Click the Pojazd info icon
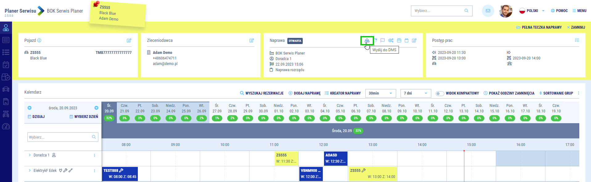The image size is (591, 182). [x=39, y=41]
